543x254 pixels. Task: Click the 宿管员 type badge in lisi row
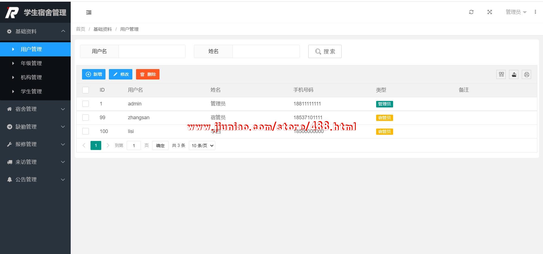tap(384, 132)
